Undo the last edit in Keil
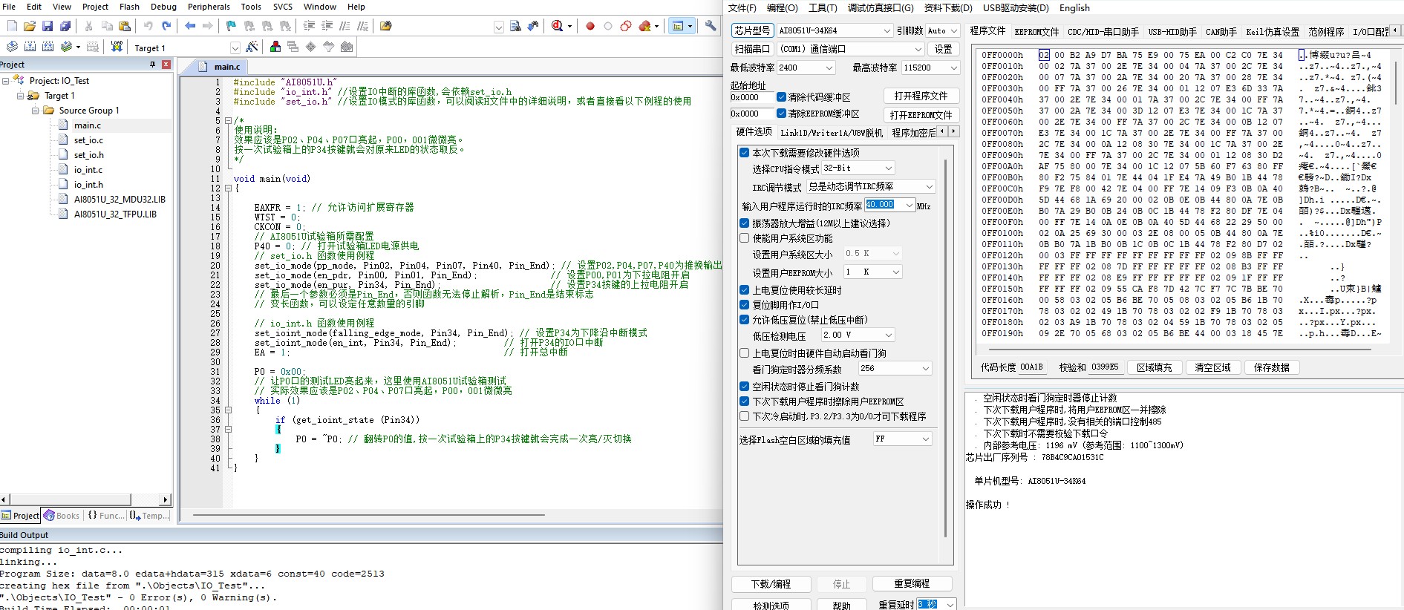 (148, 26)
